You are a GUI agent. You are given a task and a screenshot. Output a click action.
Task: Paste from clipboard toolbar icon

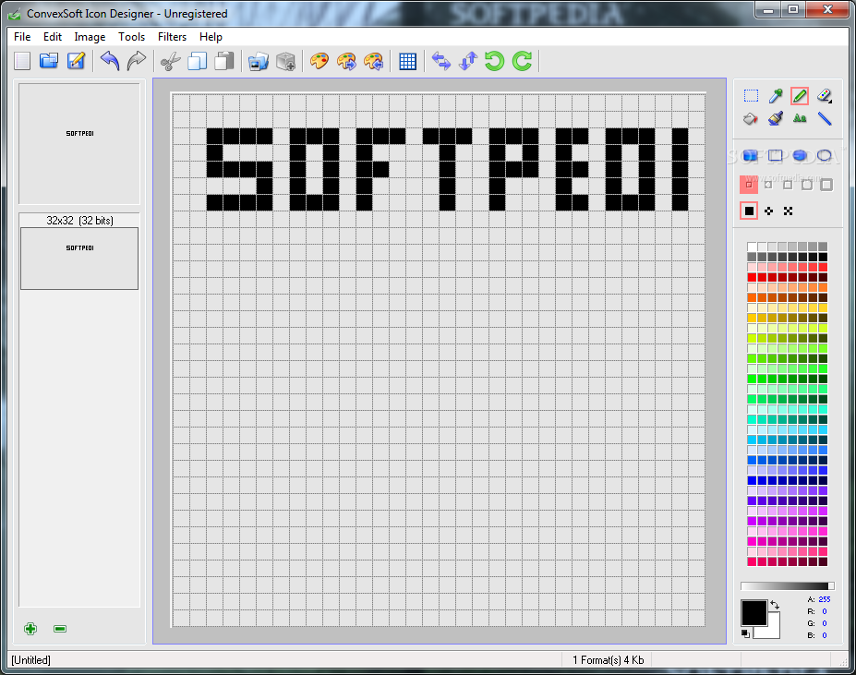pos(223,61)
